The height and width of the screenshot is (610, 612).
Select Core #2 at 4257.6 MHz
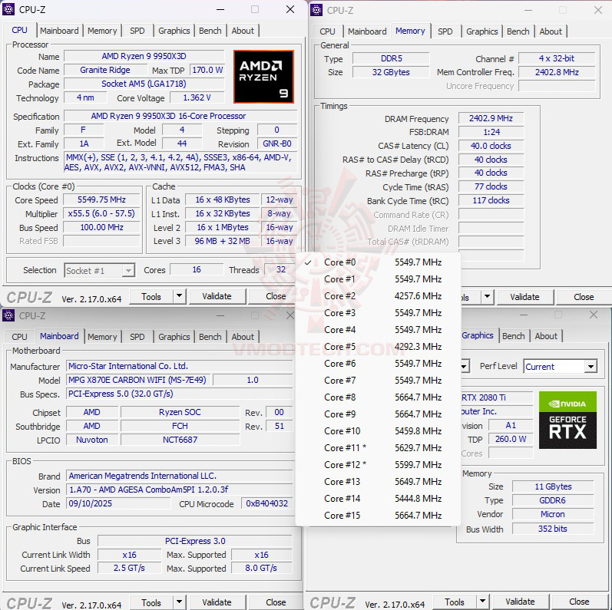point(379,296)
